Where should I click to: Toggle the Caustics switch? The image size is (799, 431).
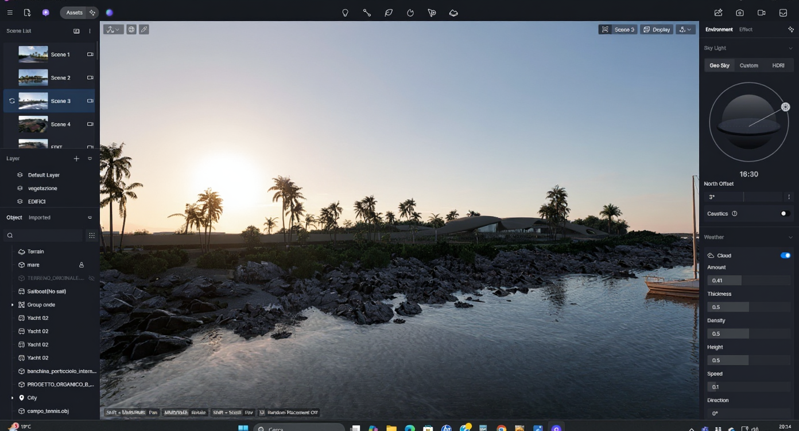785,214
